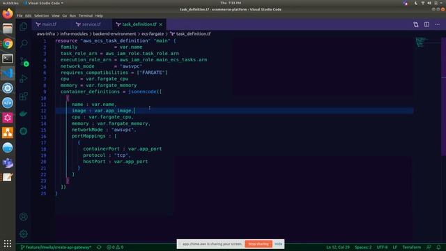446x251 pixels.
Task: Change end of line via LF indicator
Action: coord(395,248)
